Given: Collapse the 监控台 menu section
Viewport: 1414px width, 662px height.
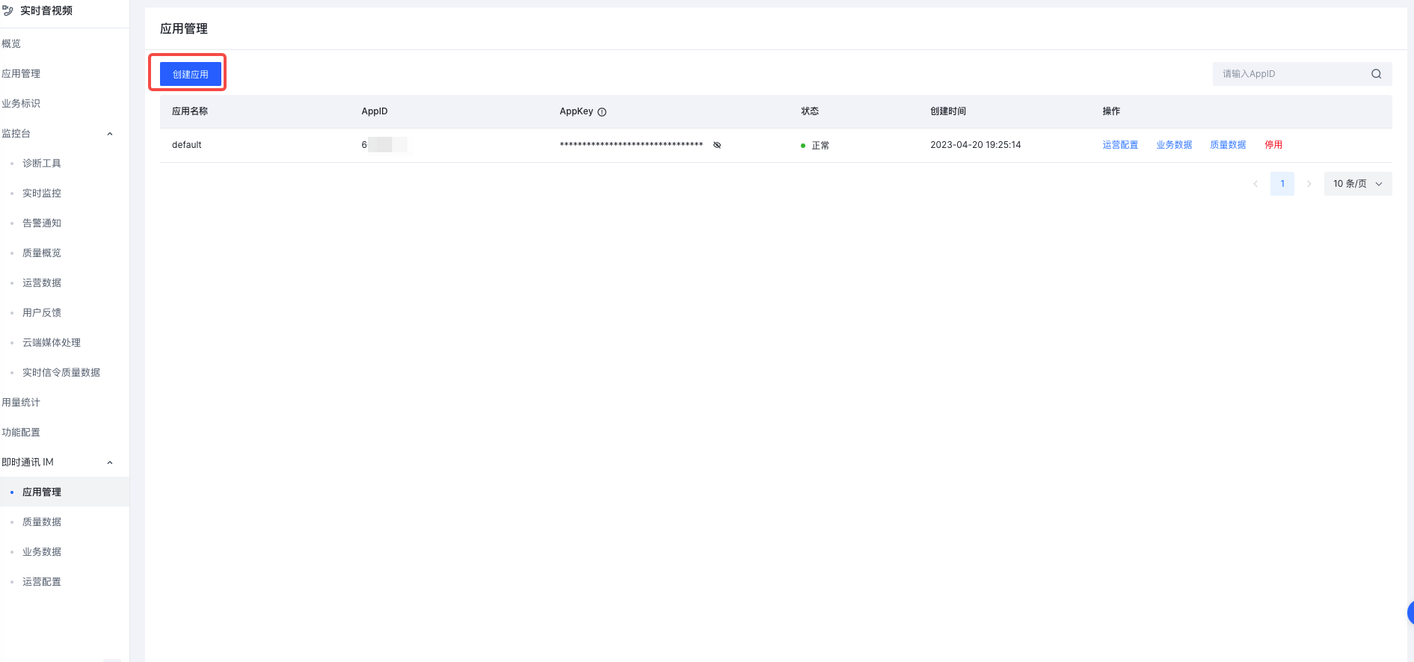Looking at the screenshot, I should (x=110, y=134).
